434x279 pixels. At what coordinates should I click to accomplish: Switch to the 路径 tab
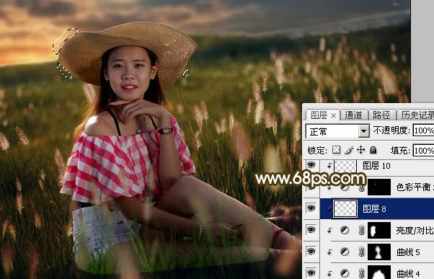tap(381, 115)
